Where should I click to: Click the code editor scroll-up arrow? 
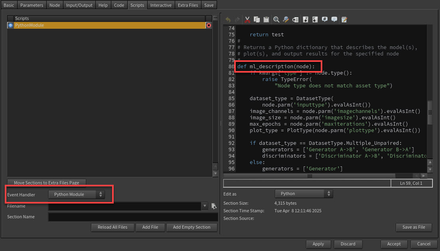(x=430, y=162)
